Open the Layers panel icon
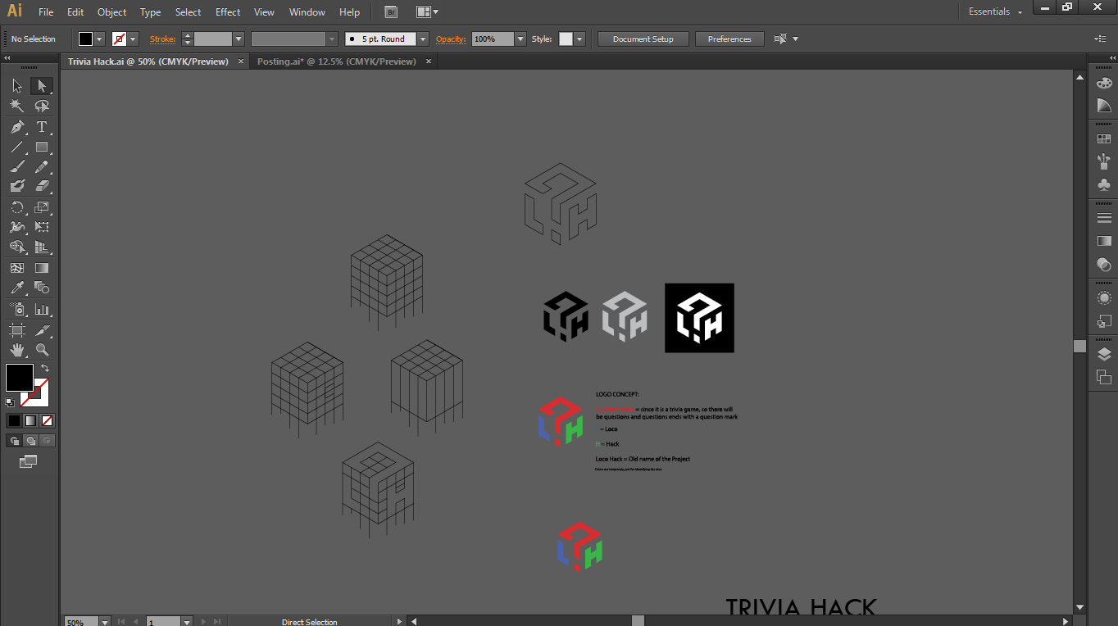This screenshot has height=626, width=1118. [x=1103, y=355]
